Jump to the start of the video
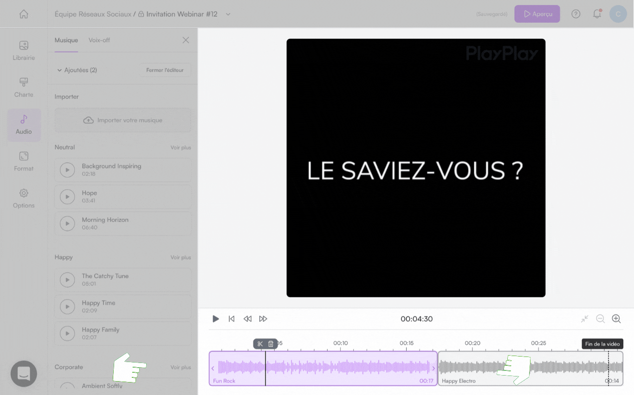Screen dimensions: 634x395 point(232,319)
